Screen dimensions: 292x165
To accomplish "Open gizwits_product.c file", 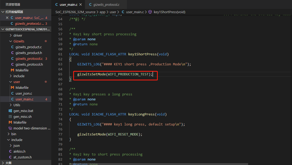I will pos(29,47).
